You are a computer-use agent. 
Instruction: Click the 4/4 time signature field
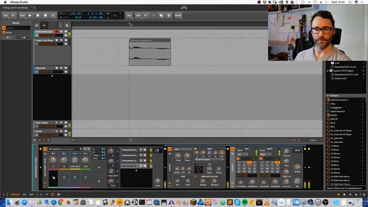pyautogui.click(x=78, y=17)
